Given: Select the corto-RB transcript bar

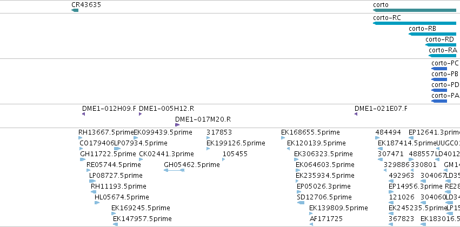Looking at the screenshot, I should 432,34.
